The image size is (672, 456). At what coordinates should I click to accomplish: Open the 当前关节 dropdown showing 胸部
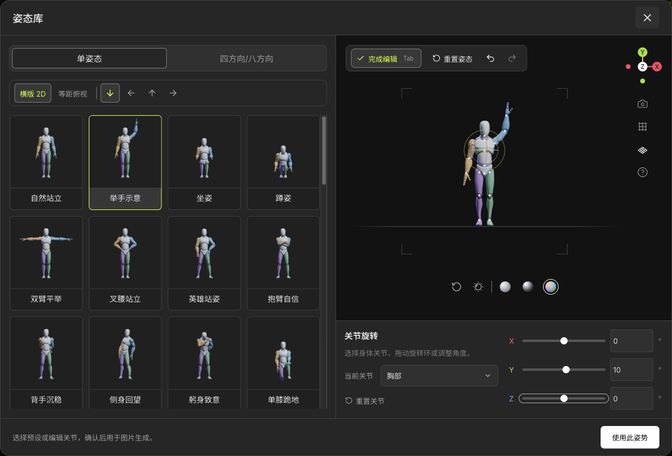439,376
